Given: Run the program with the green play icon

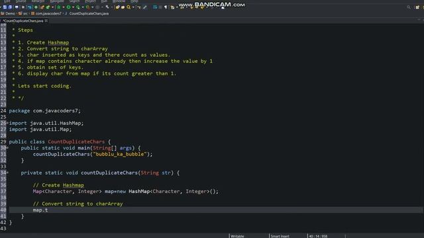Looking at the screenshot, I should 68,7.
